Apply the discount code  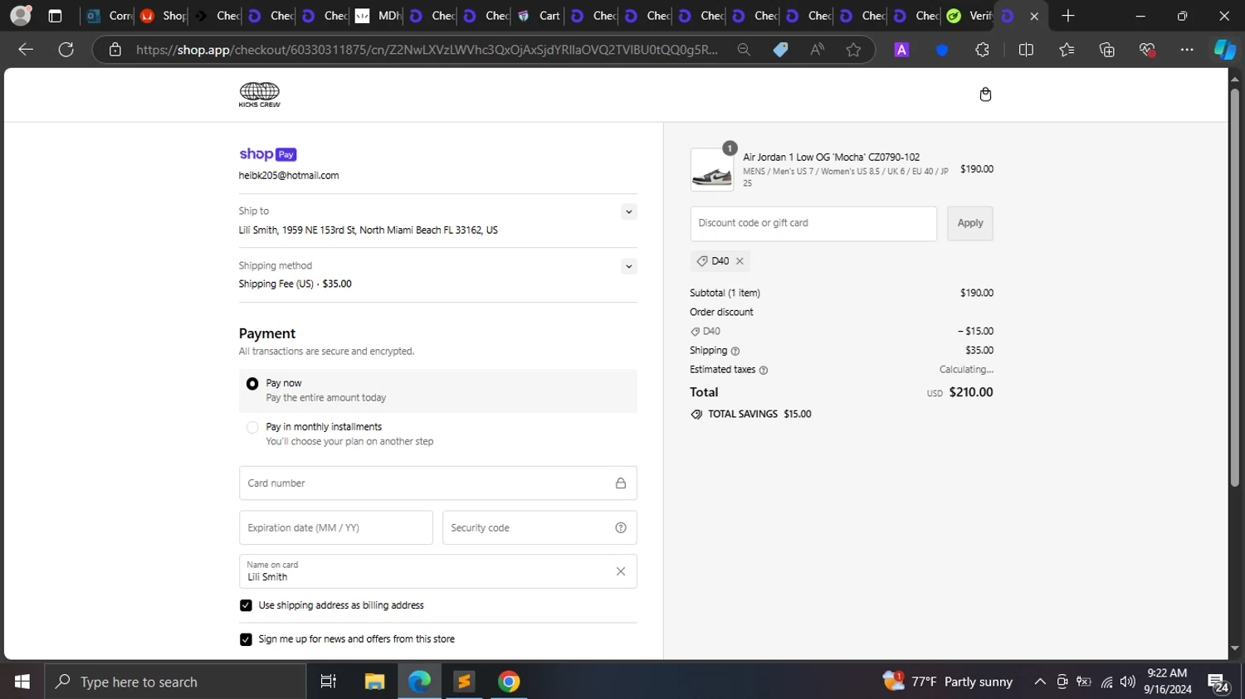click(x=970, y=224)
